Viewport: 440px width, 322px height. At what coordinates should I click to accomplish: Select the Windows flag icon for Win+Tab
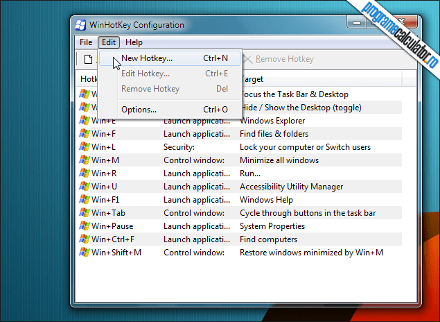84,213
